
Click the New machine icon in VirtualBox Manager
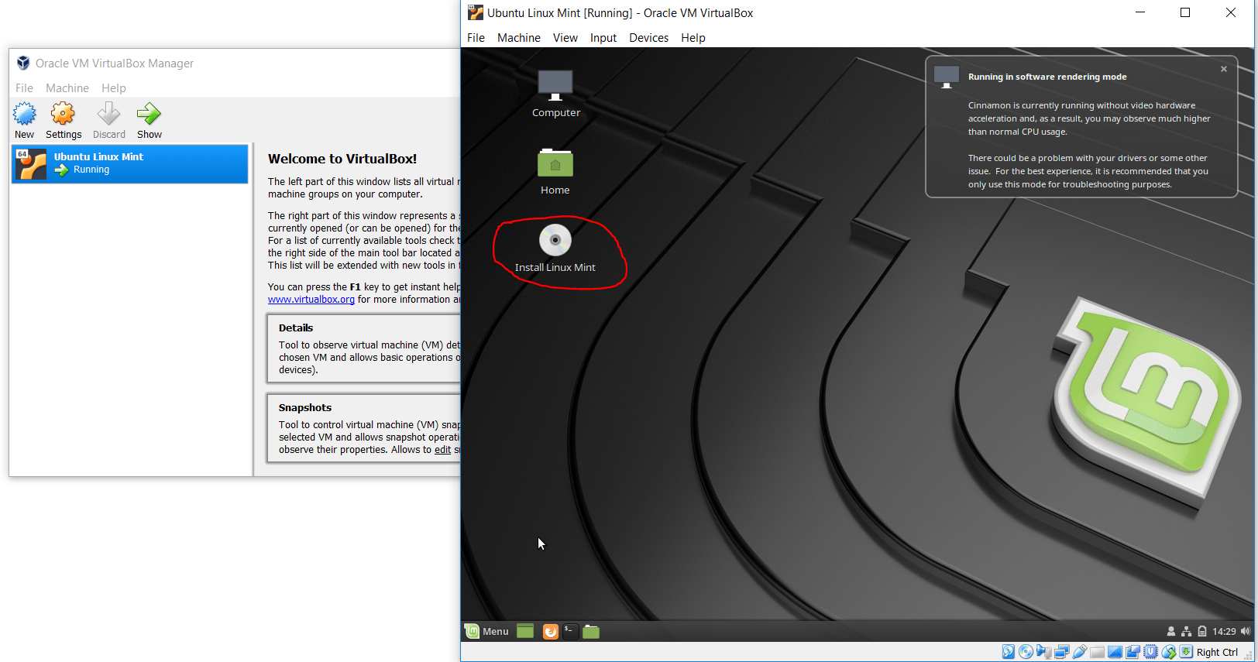(25, 115)
